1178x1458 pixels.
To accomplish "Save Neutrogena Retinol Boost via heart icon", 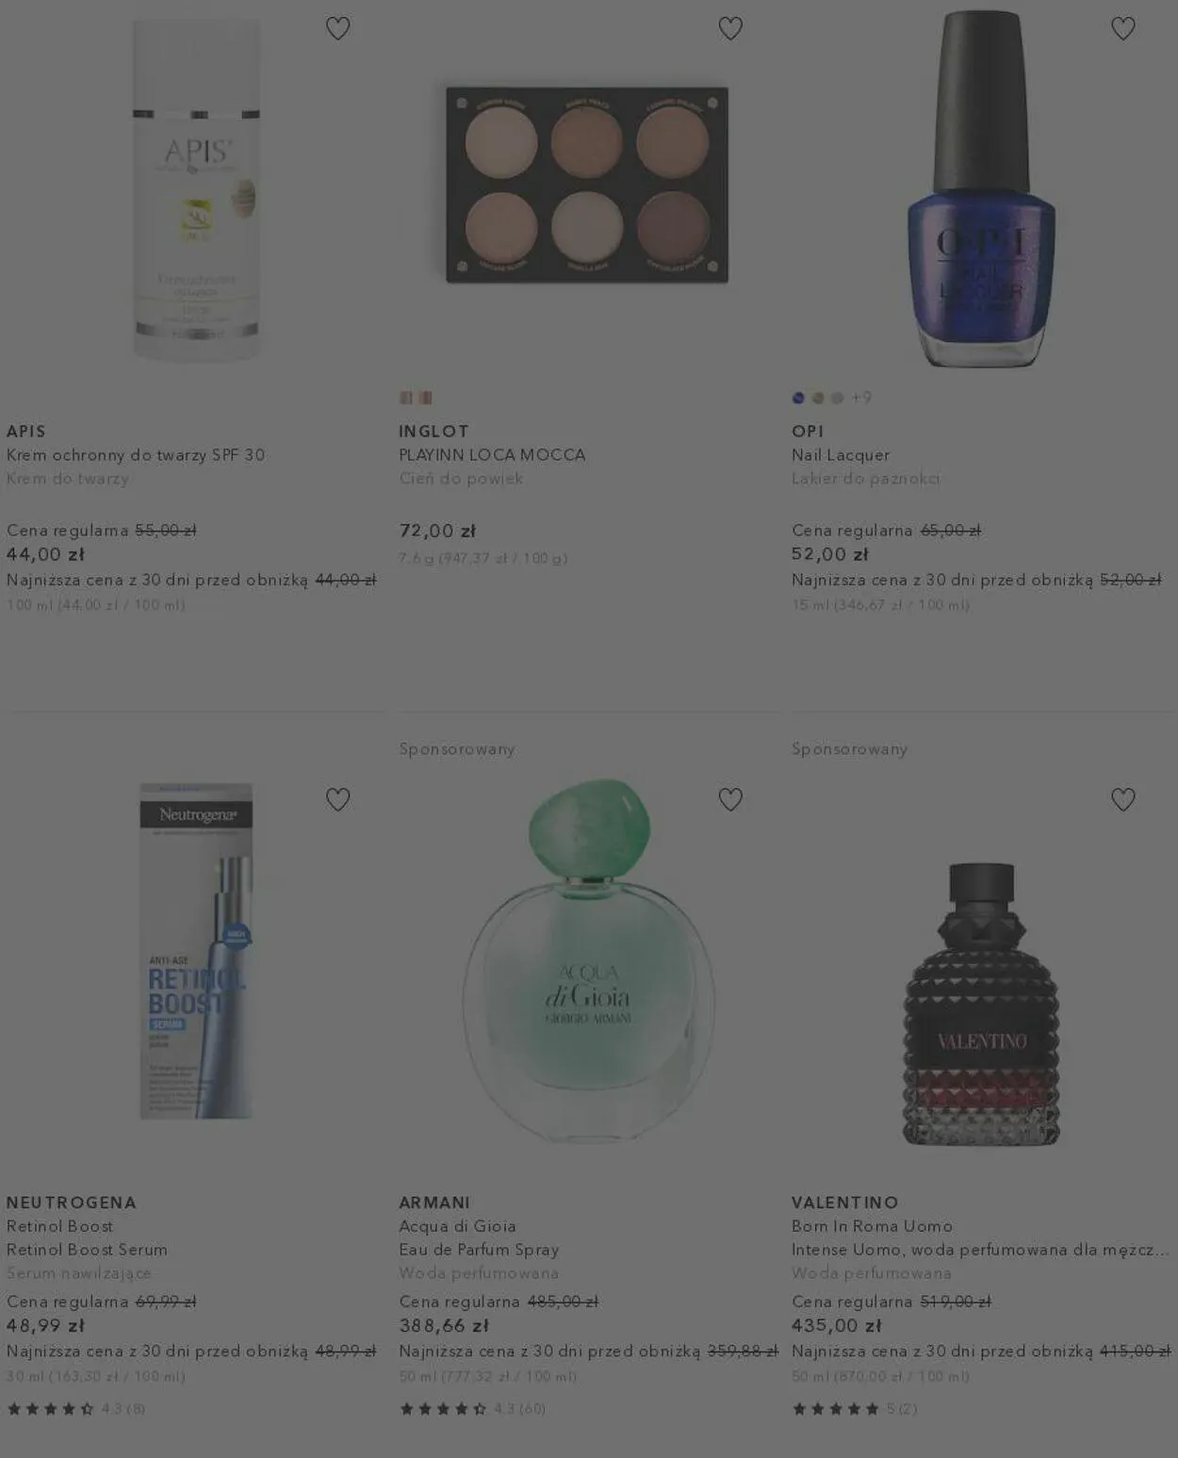I will coord(337,799).
